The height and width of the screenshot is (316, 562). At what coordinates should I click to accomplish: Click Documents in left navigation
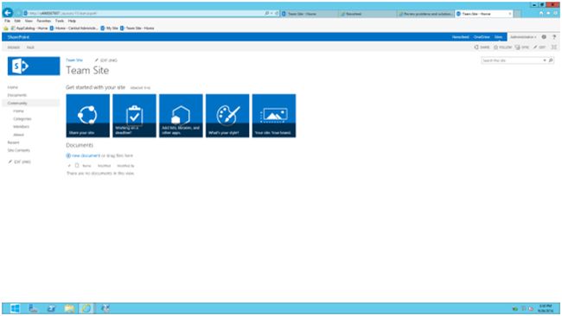[16, 95]
